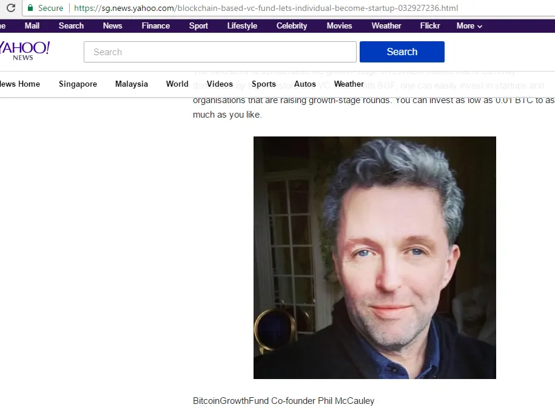Click the 'Secure' label in address bar
The image size is (555, 413).
pyautogui.click(x=50, y=8)
